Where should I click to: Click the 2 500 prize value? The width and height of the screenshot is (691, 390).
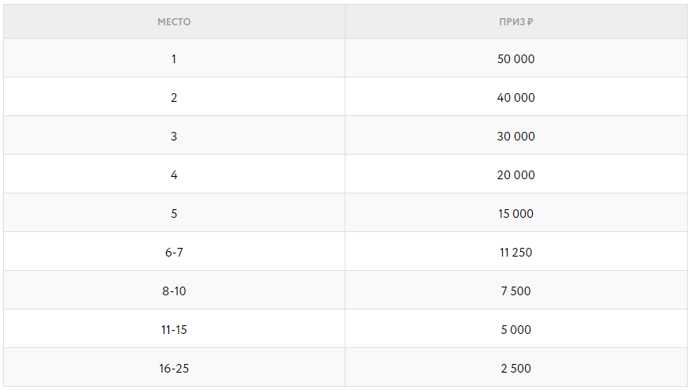point(516,369)
